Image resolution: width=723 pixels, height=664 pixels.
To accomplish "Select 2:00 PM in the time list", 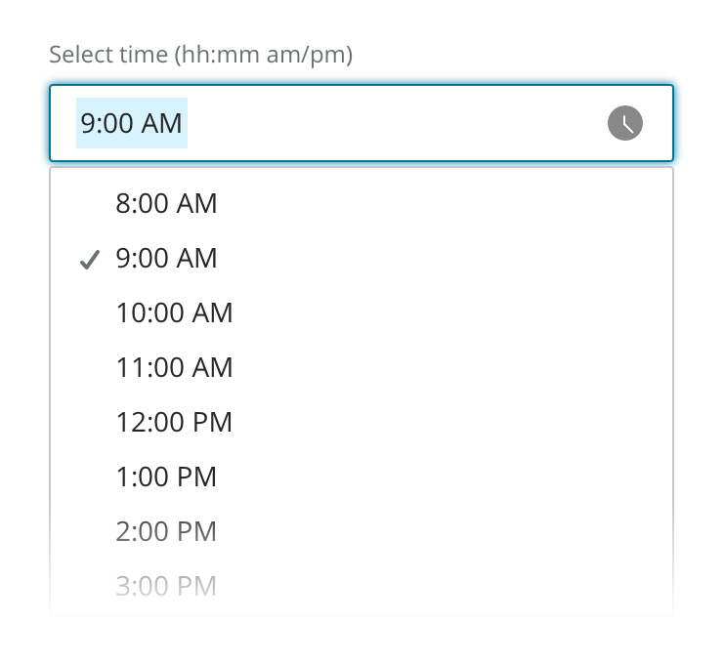I will [x=166, y=532].
